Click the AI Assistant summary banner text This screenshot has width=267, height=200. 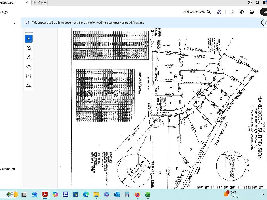click(88, 22)
